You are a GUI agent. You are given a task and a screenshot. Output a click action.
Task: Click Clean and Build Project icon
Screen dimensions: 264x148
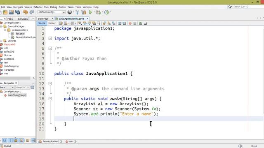click(84, 12)
